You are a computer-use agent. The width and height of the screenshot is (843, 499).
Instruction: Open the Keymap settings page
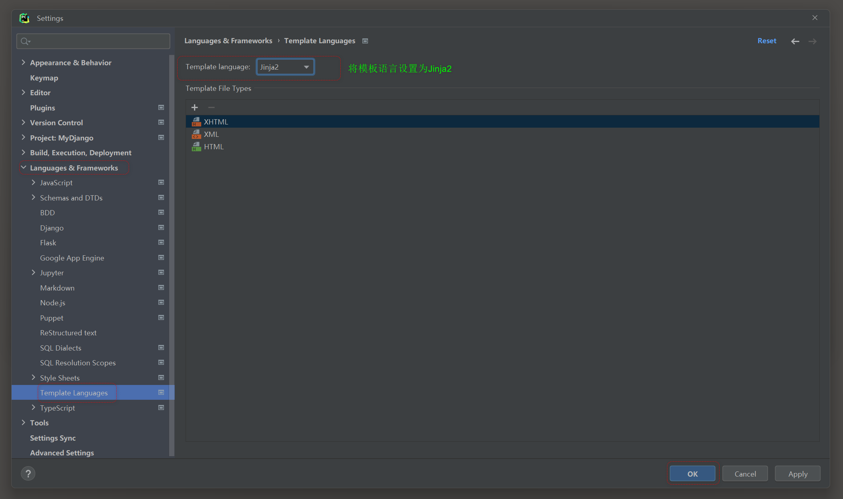tap(44, 78)
